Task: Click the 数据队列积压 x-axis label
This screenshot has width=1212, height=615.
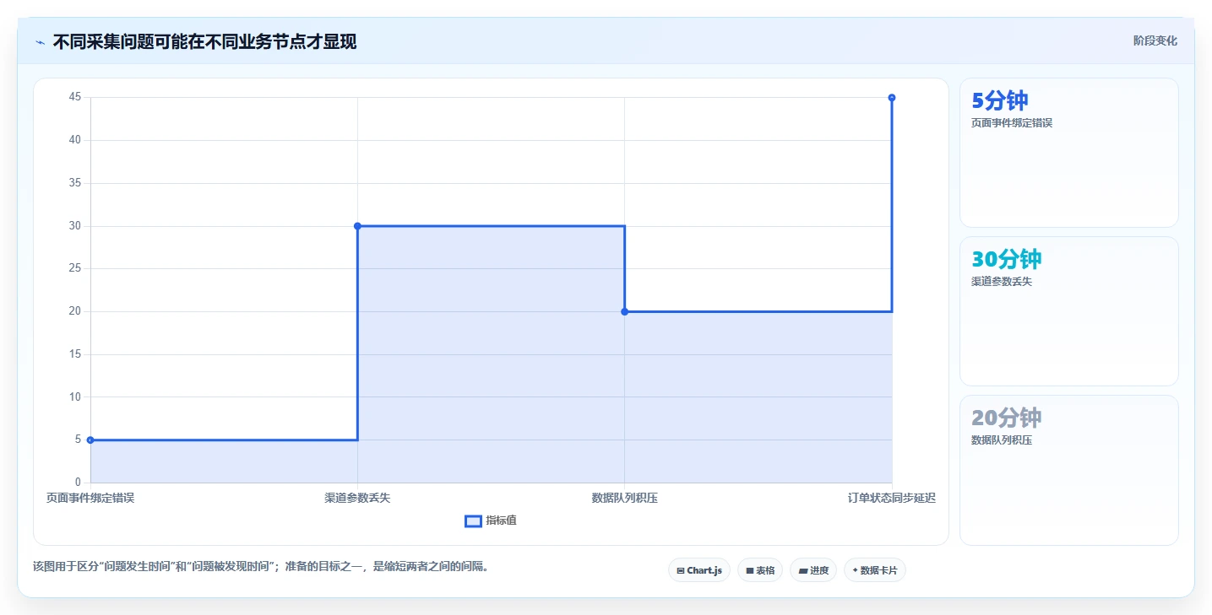Action: point(625,498)
